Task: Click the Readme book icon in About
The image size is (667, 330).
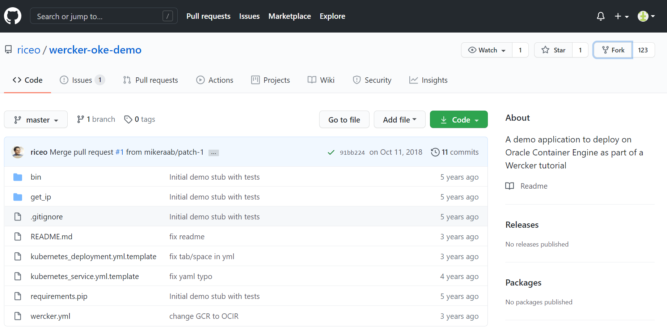Action: point(510,186)
